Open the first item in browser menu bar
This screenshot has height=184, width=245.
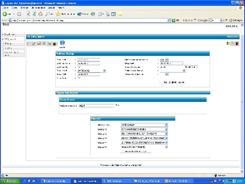(x=5, y=7)
